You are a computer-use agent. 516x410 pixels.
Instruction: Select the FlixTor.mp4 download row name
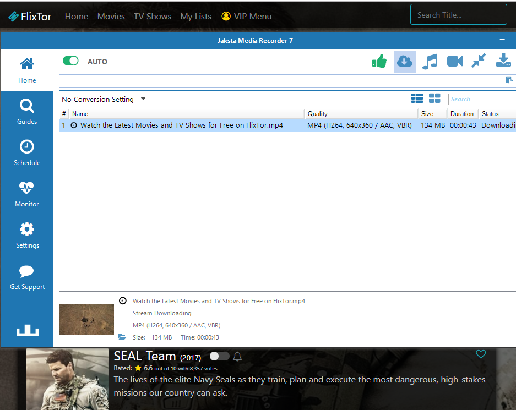click(182, 125)
